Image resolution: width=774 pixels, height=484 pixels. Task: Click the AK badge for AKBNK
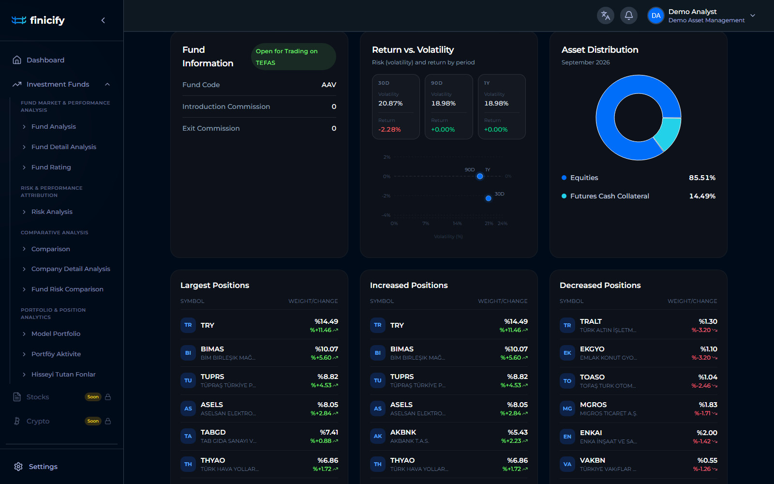point(378,436)
